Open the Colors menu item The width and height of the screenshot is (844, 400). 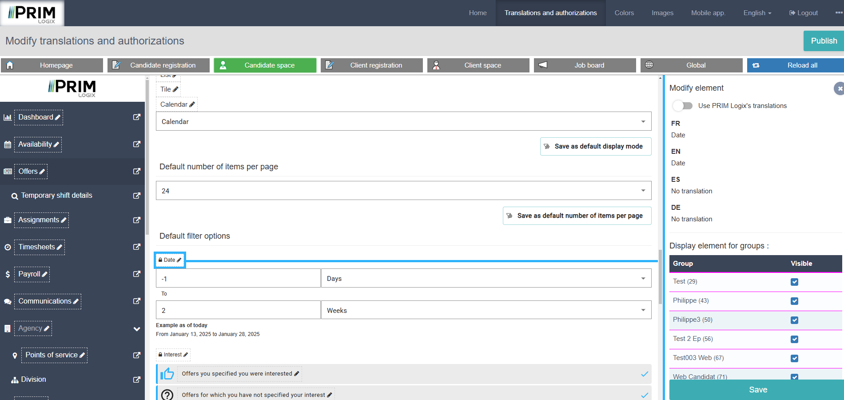pyautogui.click(x=624, y=13)
